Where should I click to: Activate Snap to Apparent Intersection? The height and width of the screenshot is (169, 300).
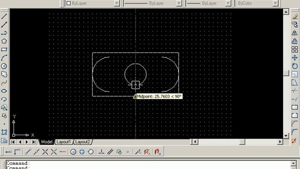(x=54, y=152)
